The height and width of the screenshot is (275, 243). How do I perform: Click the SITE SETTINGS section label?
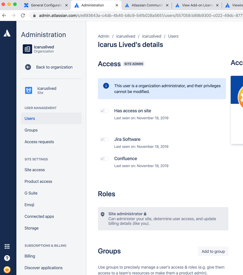point(36,159)
